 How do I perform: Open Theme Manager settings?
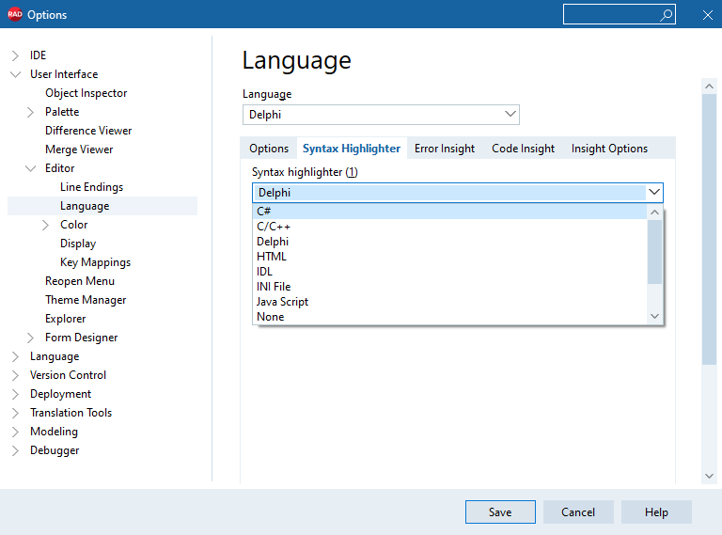tap(86, 300)
